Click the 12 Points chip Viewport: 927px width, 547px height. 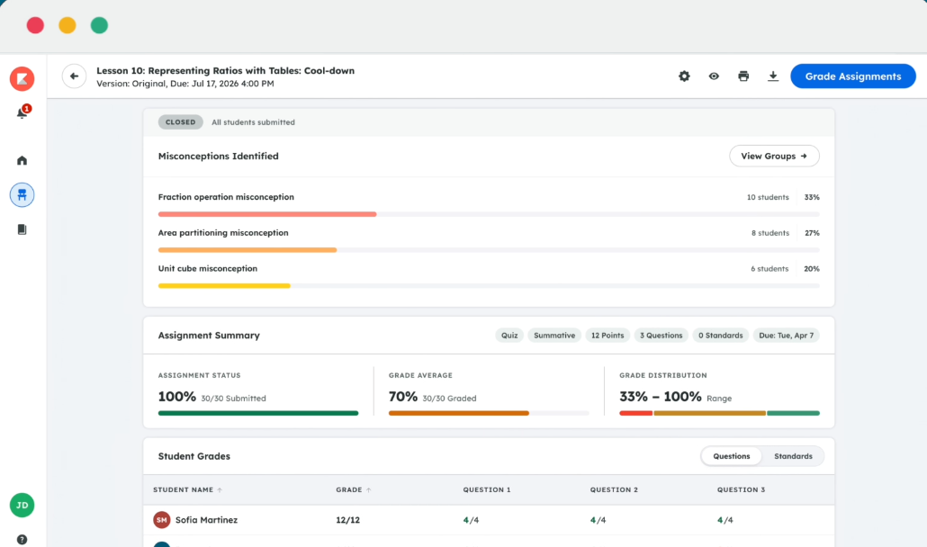tap(607, 336)
